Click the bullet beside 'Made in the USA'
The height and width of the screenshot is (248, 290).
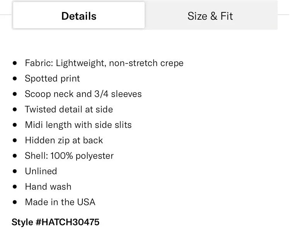pyautogui.click(x=15, y=202)
